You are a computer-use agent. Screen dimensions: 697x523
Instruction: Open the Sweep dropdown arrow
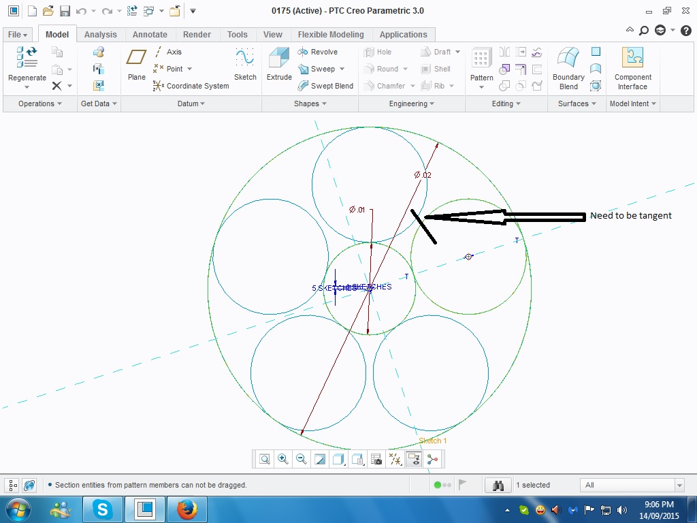click(342, 69)
